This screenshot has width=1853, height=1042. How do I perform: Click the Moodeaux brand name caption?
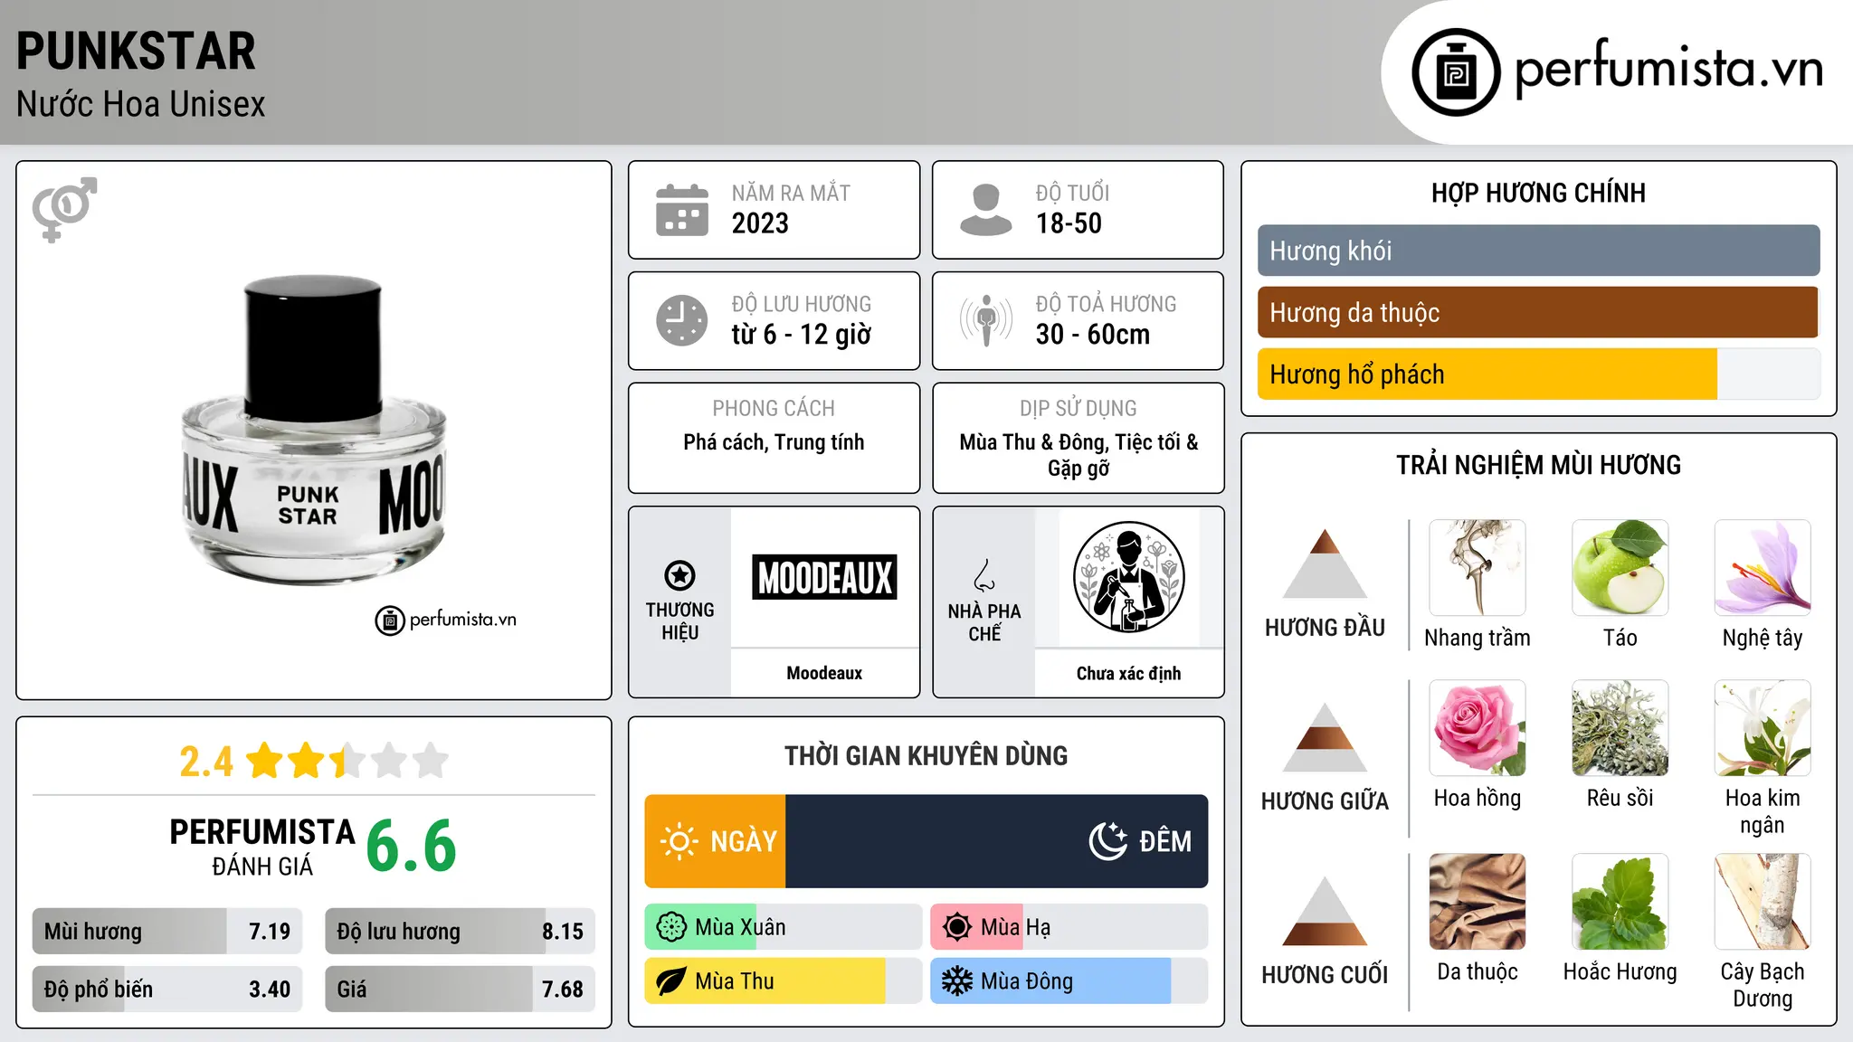(x=824, y=673)
